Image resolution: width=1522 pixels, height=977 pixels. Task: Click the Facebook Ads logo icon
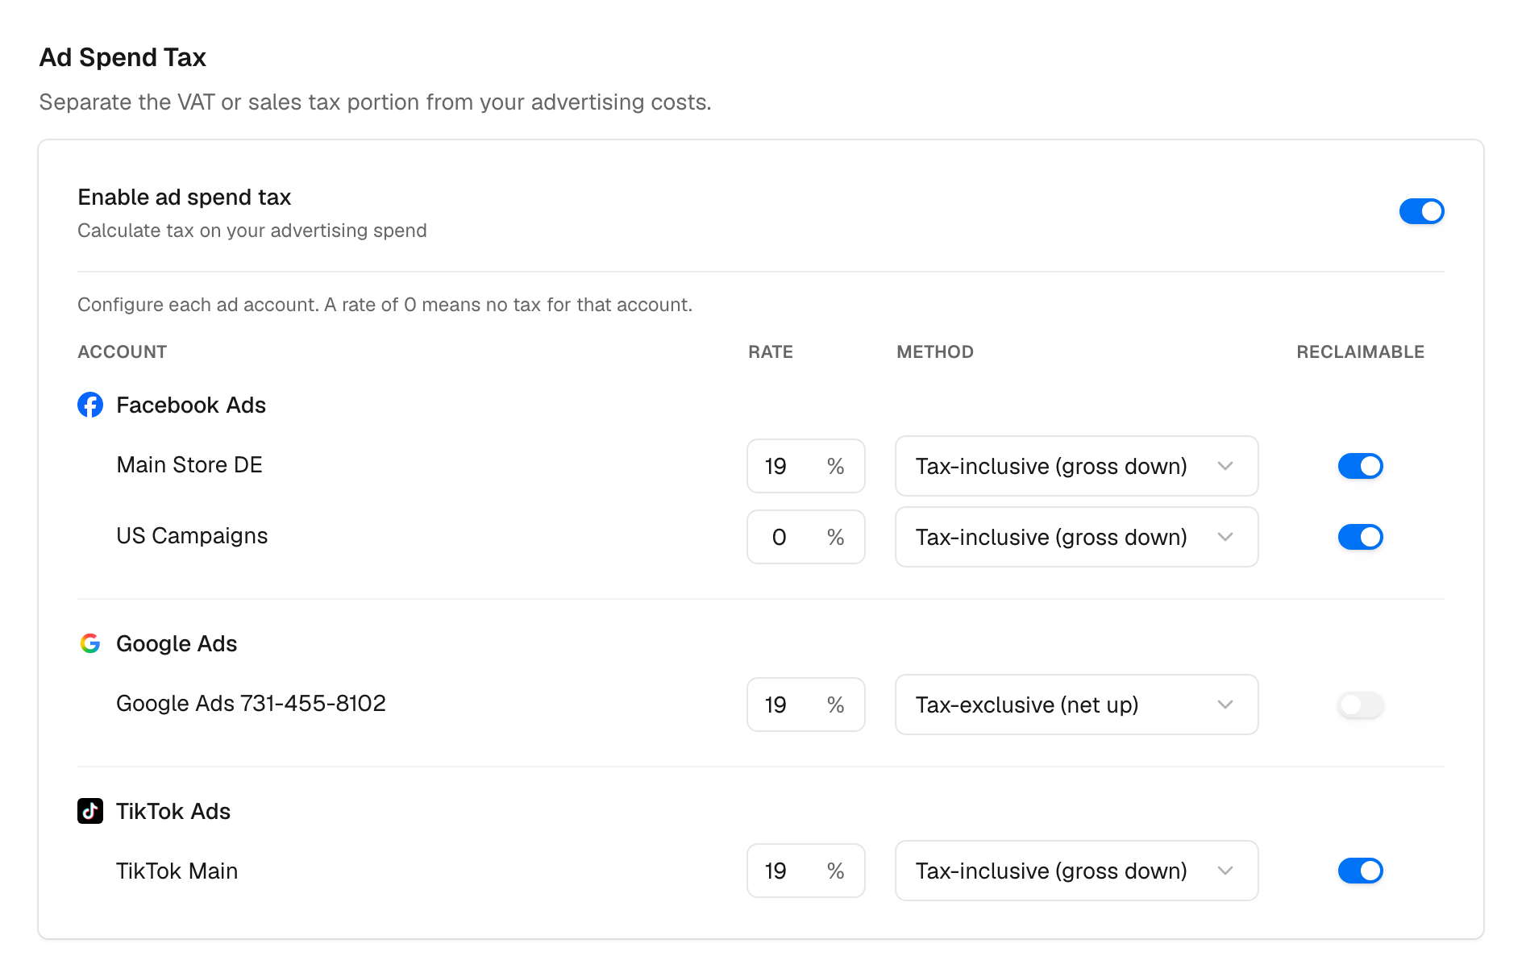pos(90,405)
